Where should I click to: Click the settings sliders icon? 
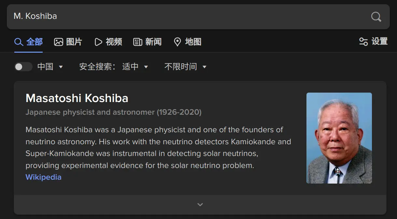363,42
